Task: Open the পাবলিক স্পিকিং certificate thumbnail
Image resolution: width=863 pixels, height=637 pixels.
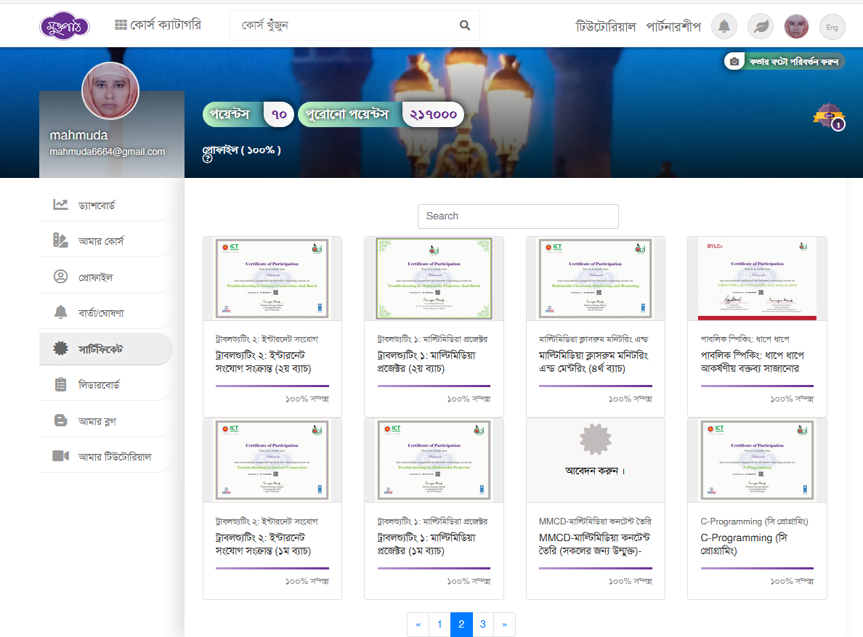Action: point(757,278)
